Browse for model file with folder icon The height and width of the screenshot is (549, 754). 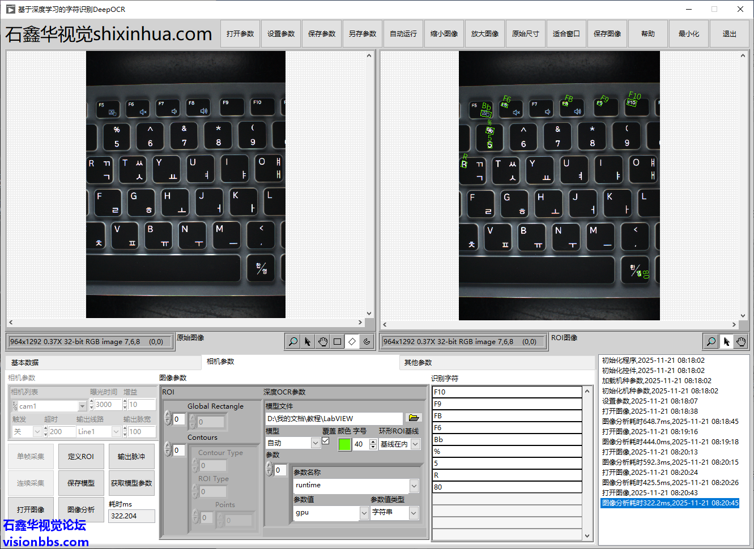[414, 418]
